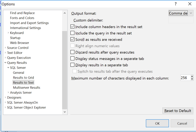Click the Help question mark icon
Viewport: 196px width, 132px height.
[x=176, y=4]
